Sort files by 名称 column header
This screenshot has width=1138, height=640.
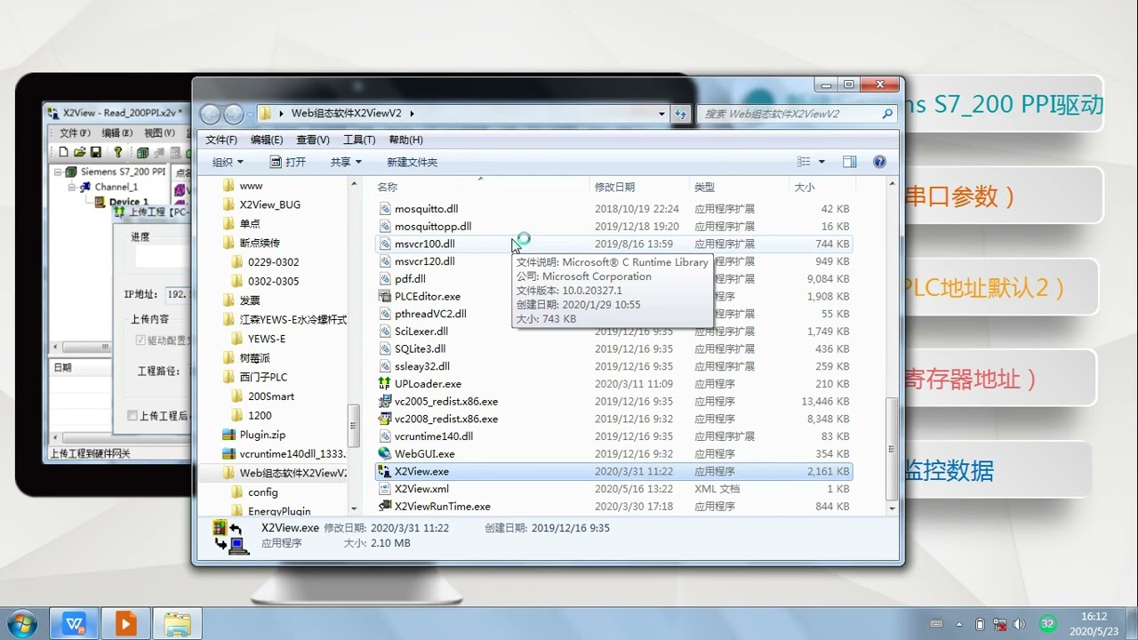click(480, 187)
